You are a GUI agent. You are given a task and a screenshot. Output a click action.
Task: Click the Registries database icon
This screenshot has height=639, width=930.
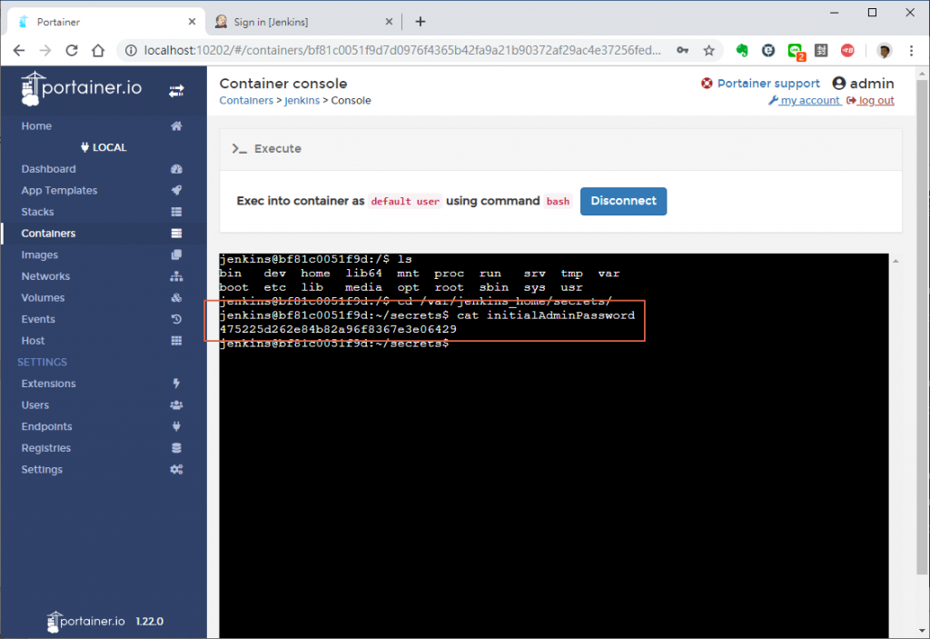176,448
